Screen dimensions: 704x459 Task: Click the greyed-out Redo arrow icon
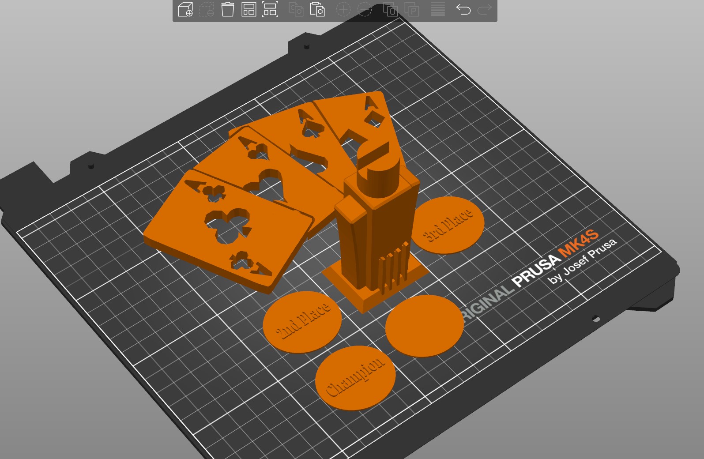tap(485, 9)
